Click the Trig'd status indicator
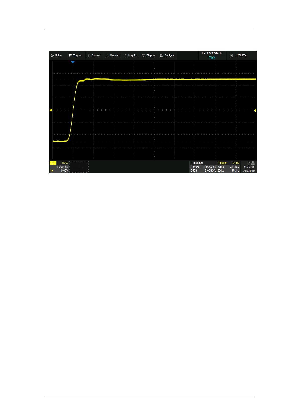308x398 pixels. (212, 58)
